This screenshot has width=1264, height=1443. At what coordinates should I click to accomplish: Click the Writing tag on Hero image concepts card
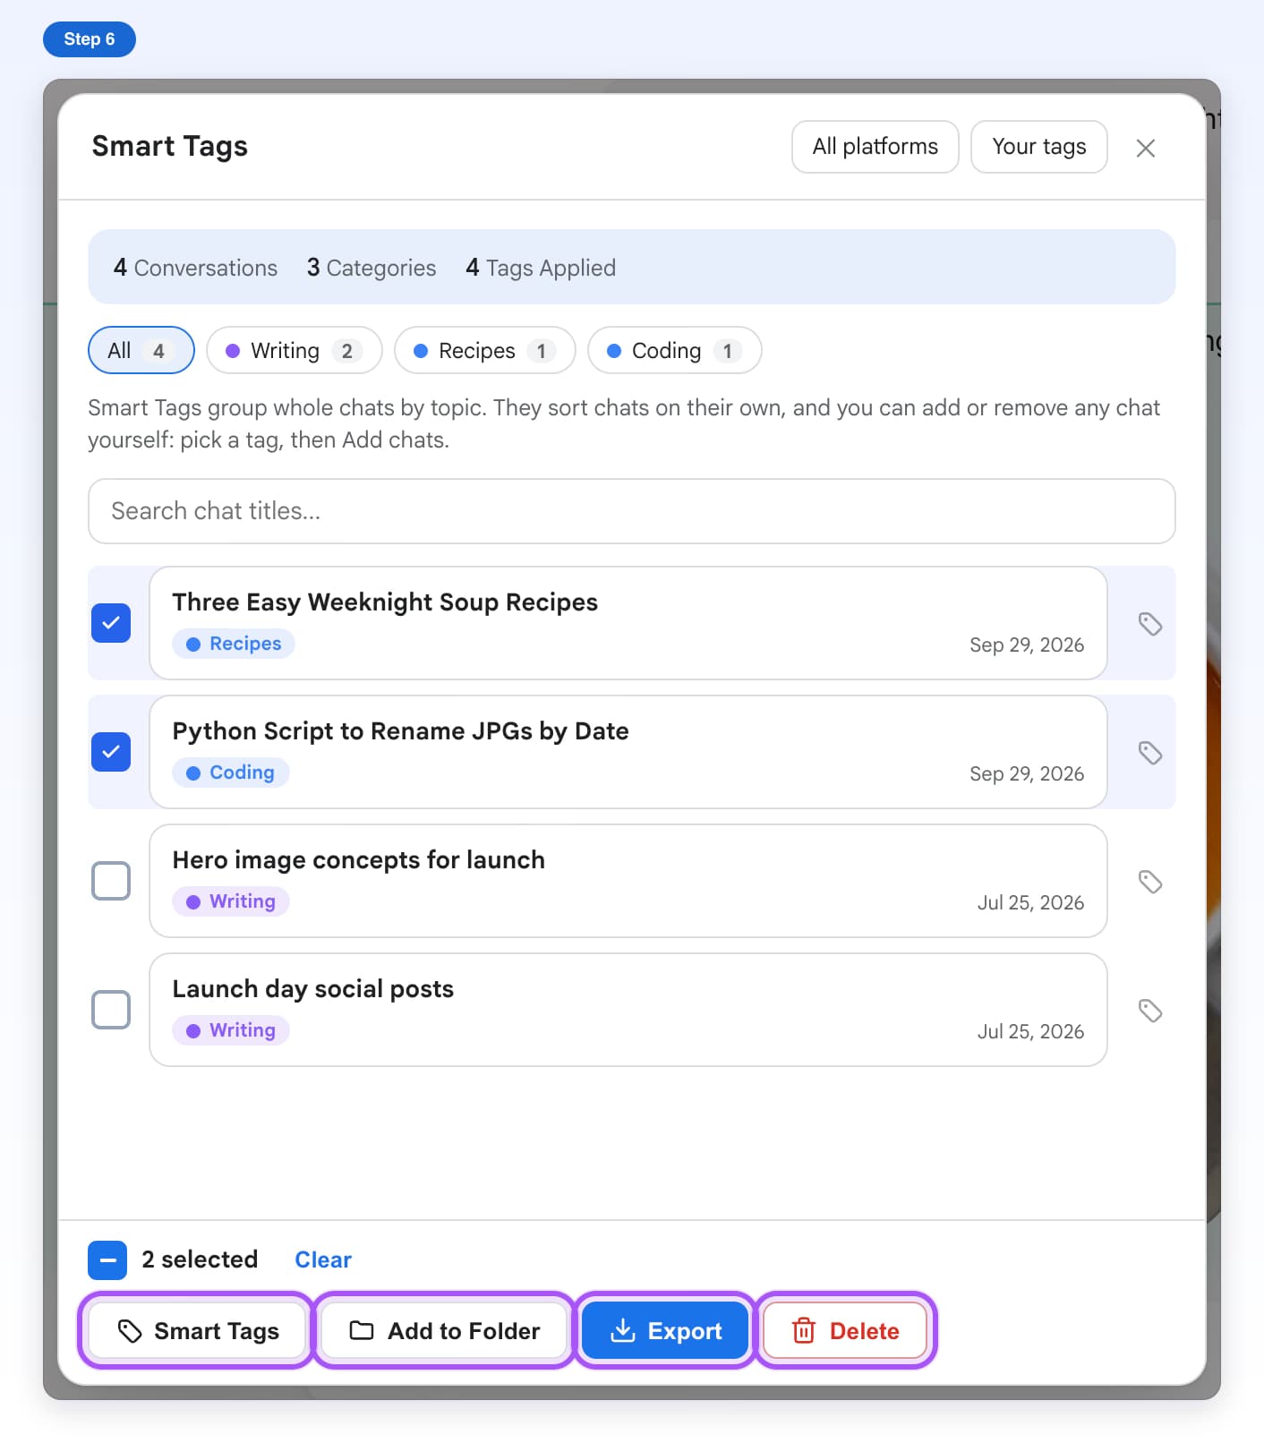231,901
